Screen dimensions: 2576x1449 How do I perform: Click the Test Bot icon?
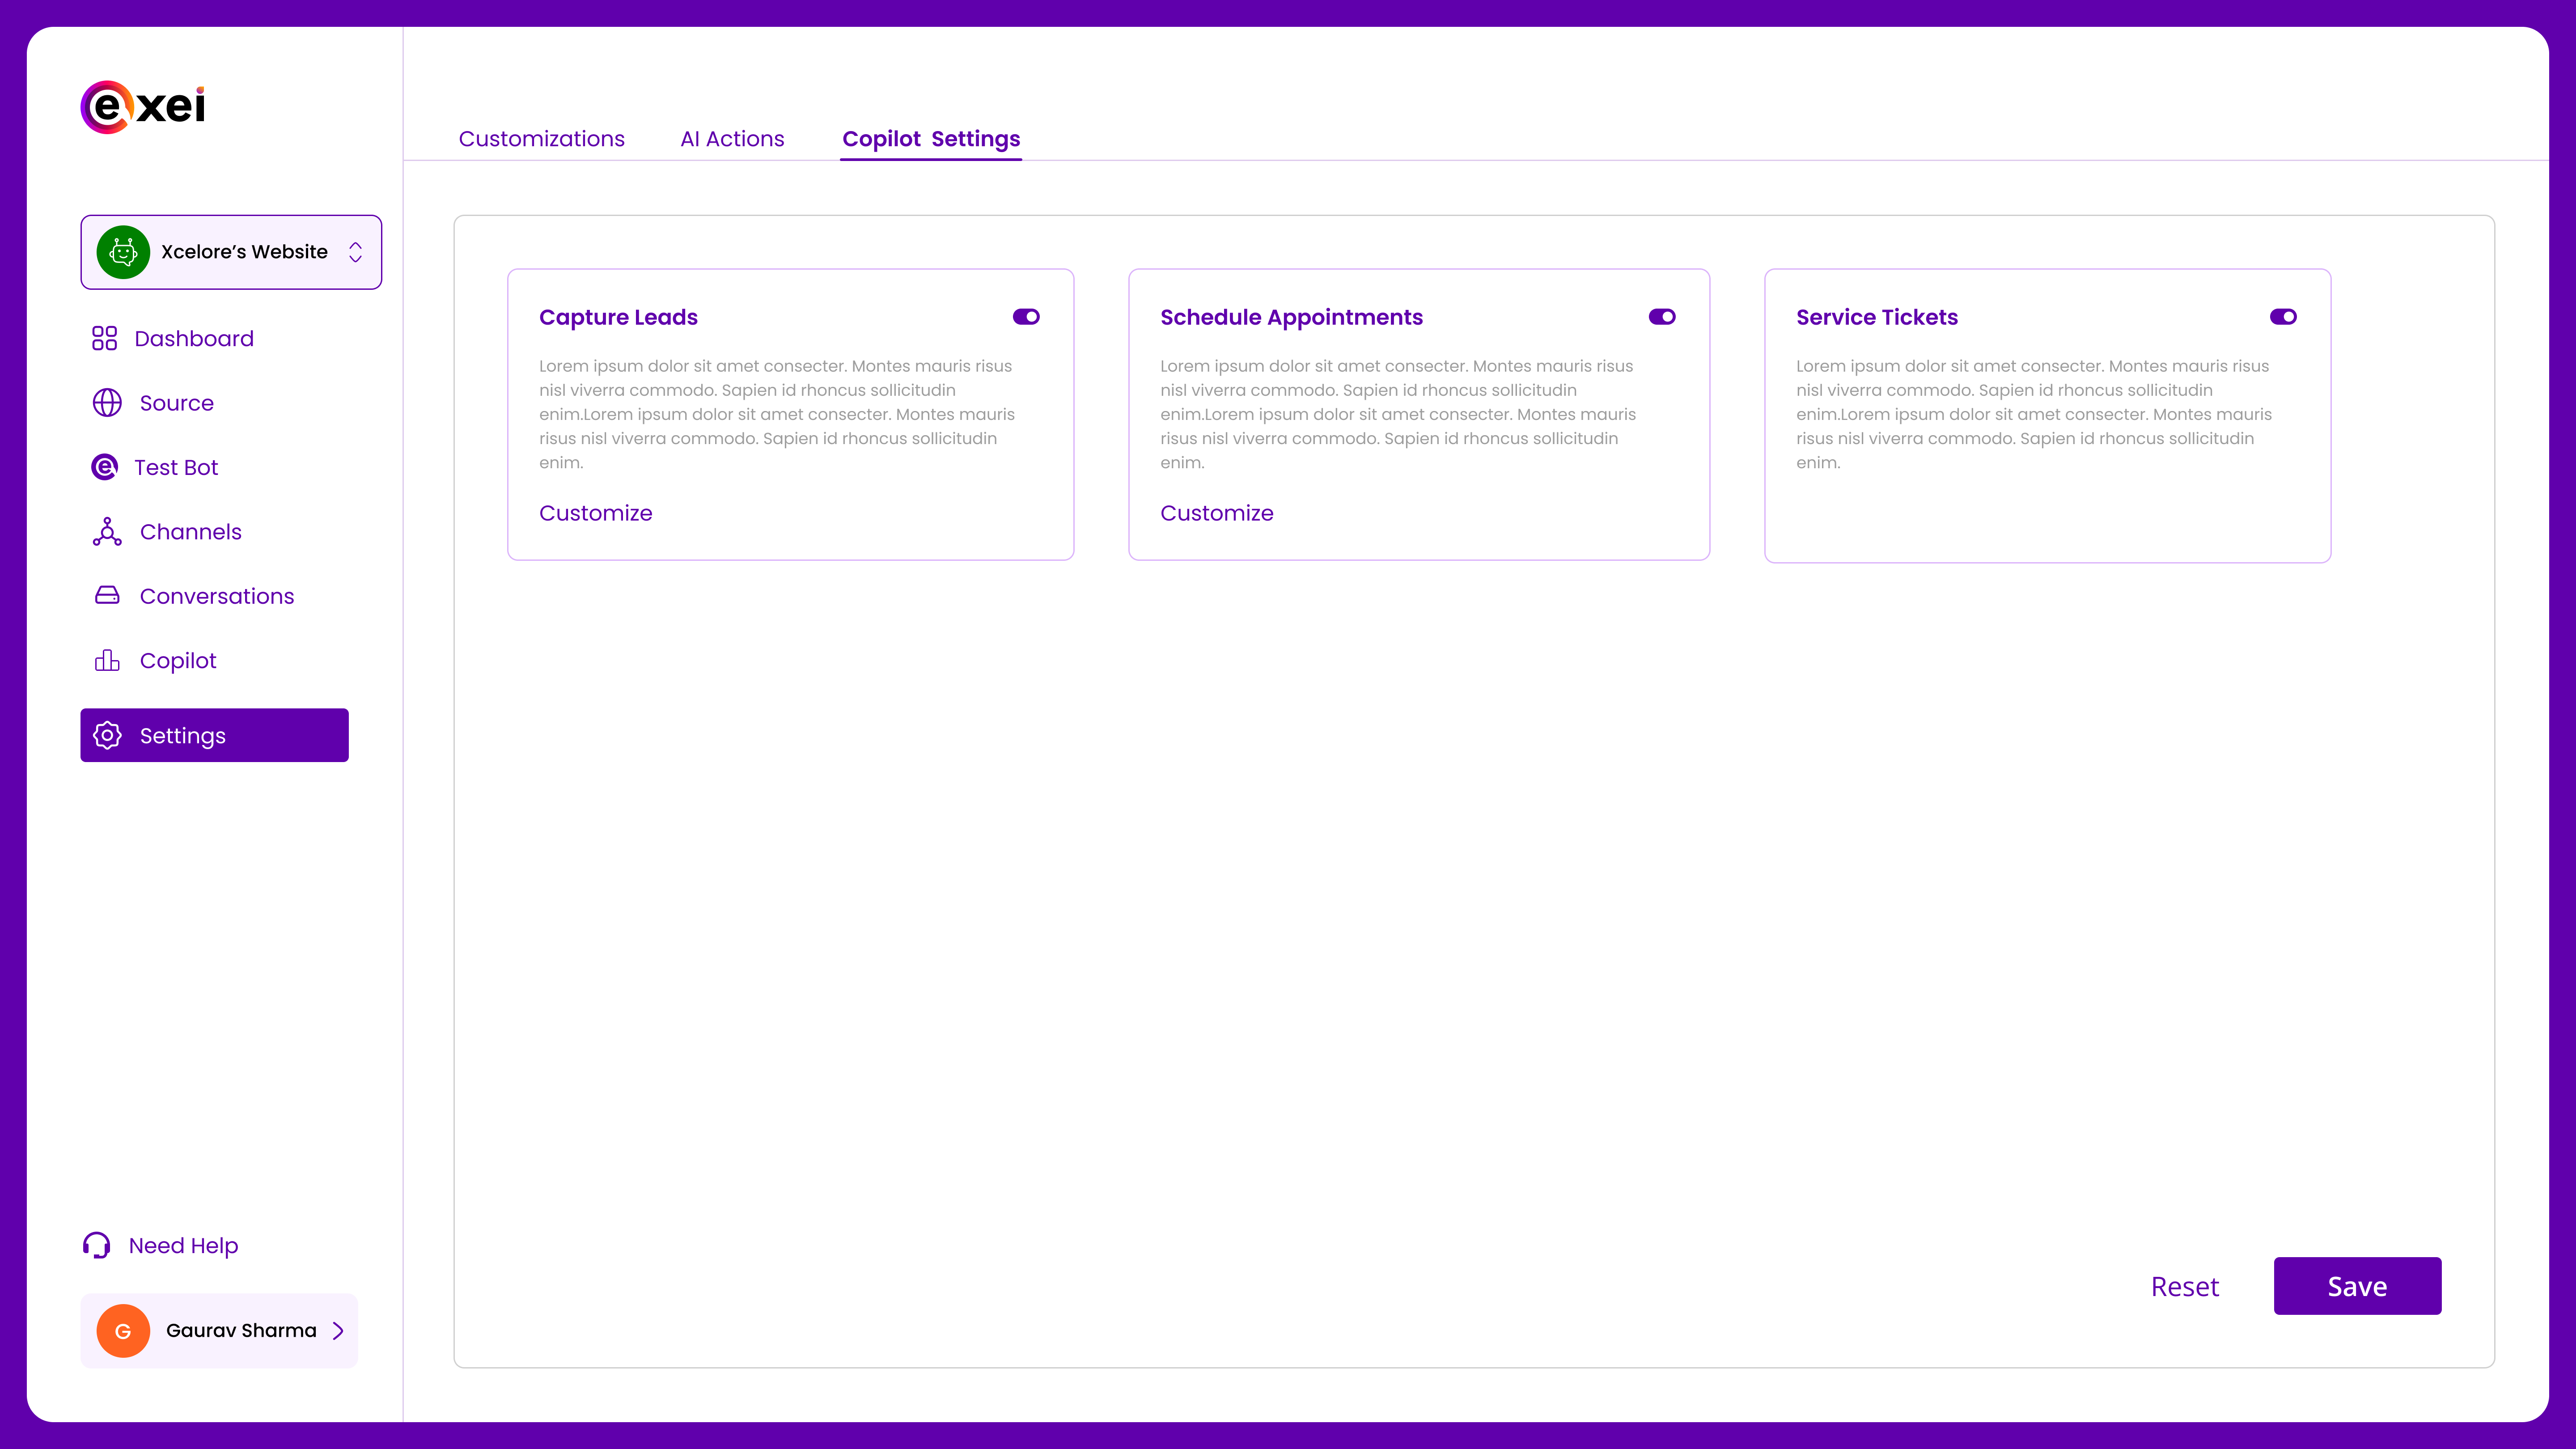(104, 467)
